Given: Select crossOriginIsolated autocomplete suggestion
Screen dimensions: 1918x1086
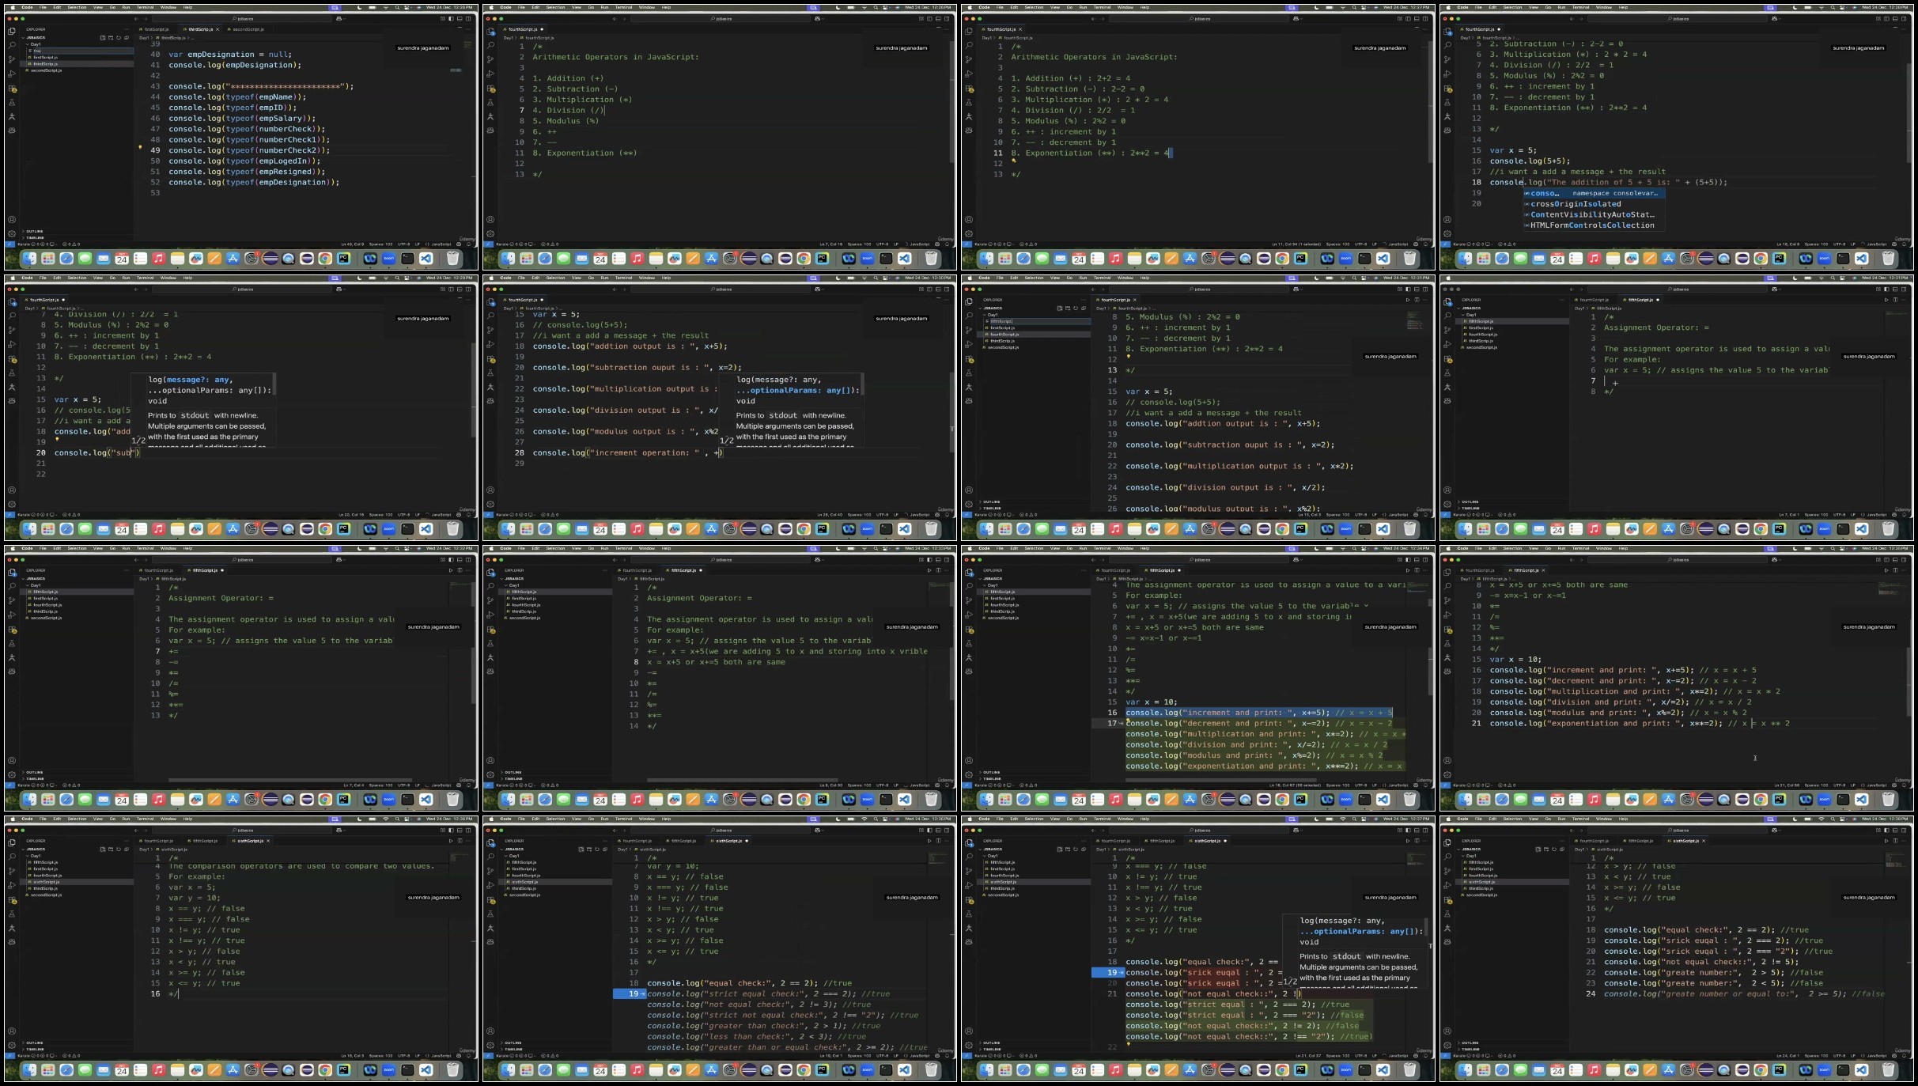Looking at the screenshot, I should [x=1575, y=204].
